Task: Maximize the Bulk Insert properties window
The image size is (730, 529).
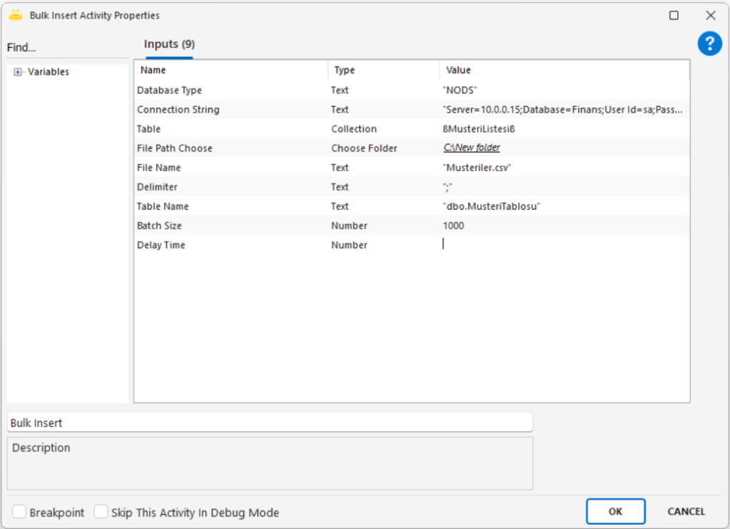Action: (x=674, y=15)
